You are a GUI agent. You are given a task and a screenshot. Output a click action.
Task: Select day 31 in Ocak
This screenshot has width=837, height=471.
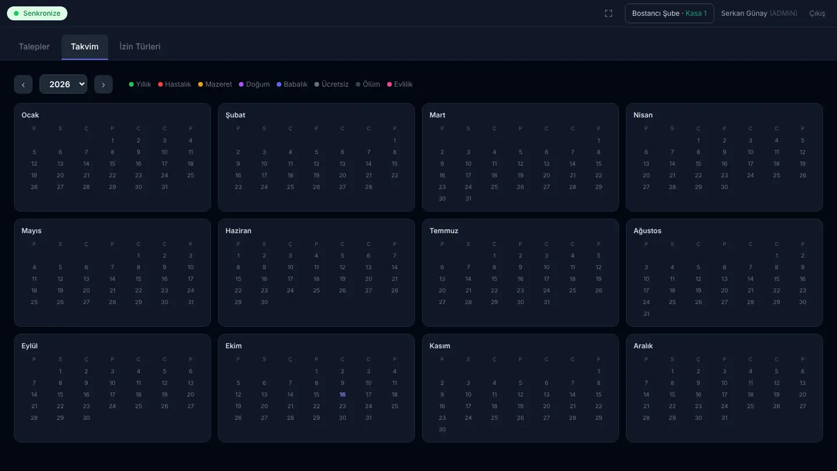[x=164, y=187]
